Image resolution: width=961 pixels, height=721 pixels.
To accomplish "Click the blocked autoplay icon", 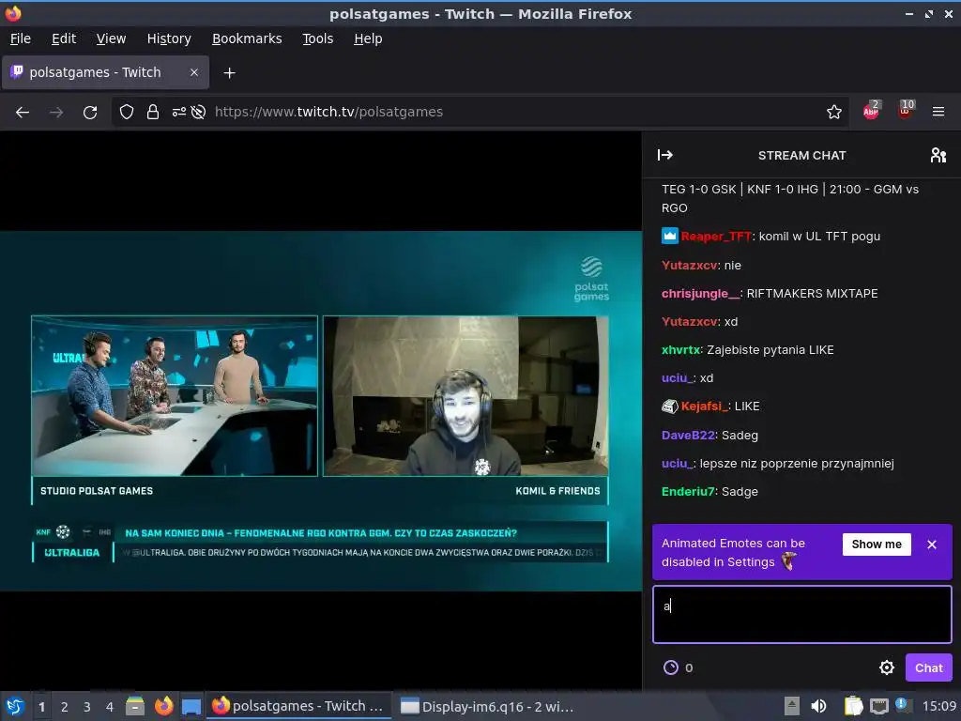I will coord(198,113).
